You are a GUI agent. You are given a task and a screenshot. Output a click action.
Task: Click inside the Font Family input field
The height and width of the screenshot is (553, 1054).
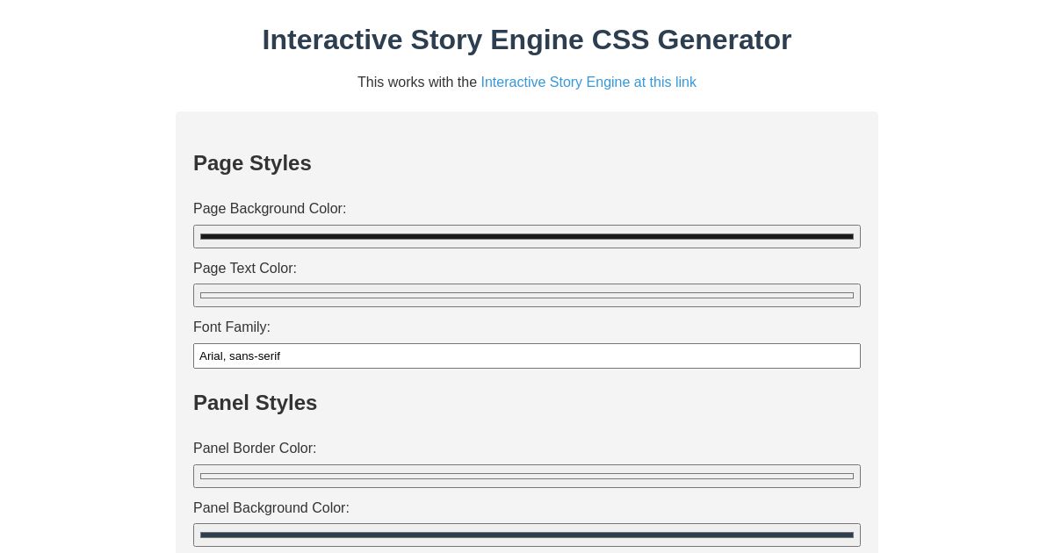[527, 355]
